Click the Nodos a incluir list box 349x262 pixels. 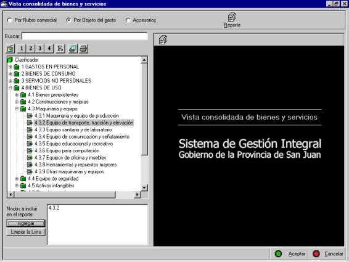click(x=97, y=224)
